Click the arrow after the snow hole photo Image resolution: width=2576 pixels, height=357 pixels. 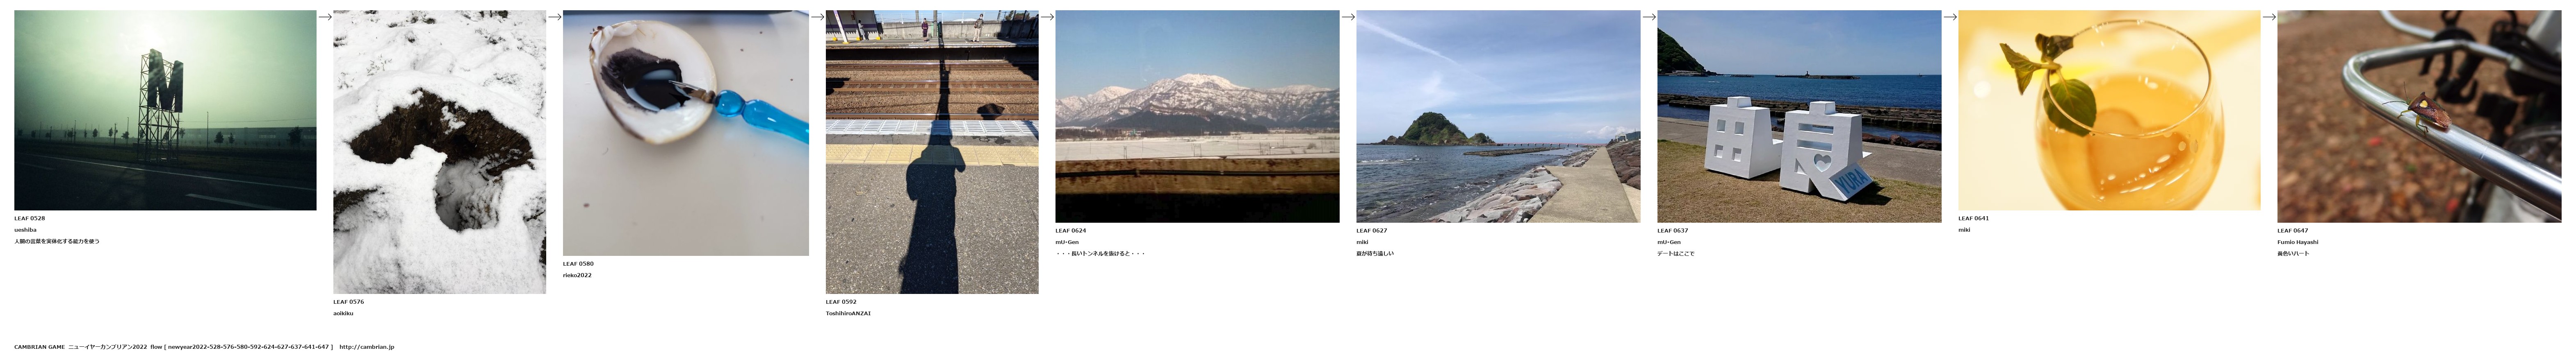pyautogui.click(x=555, y=17)
